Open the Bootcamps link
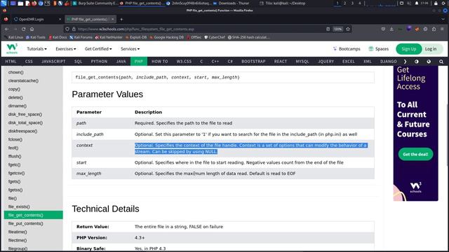Image resolution: width=449 pixels, height=252 pixels. (347, 49)
